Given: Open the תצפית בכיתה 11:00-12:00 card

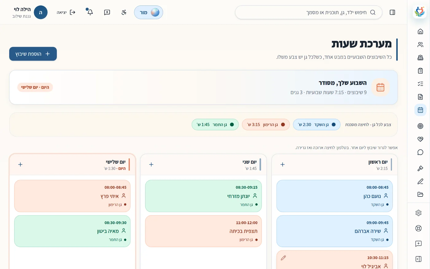Looking at the screenshot, I should 203,231.
